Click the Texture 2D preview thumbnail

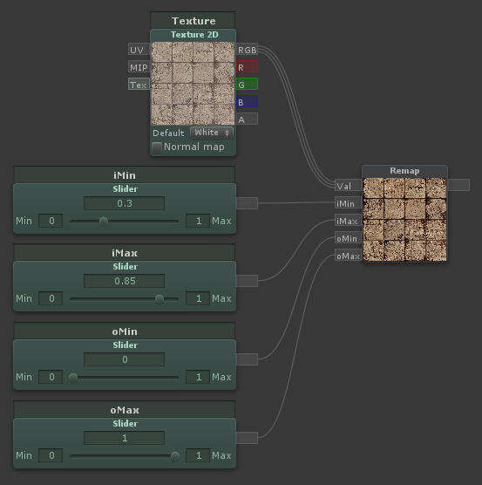(x=193, y=84)
